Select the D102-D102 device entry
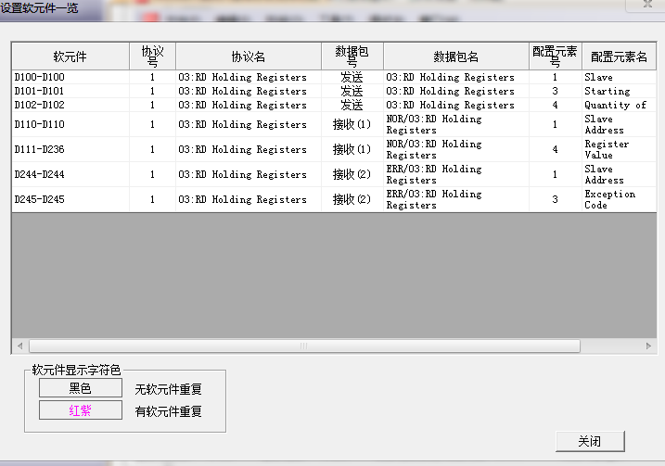This screenshot has width=665, height=466. tap(39, 106)
